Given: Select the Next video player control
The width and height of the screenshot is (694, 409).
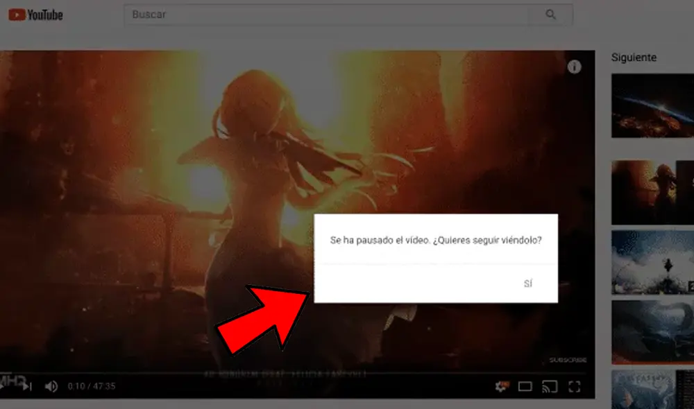Looking at the screenshot, I should (26, 387).
